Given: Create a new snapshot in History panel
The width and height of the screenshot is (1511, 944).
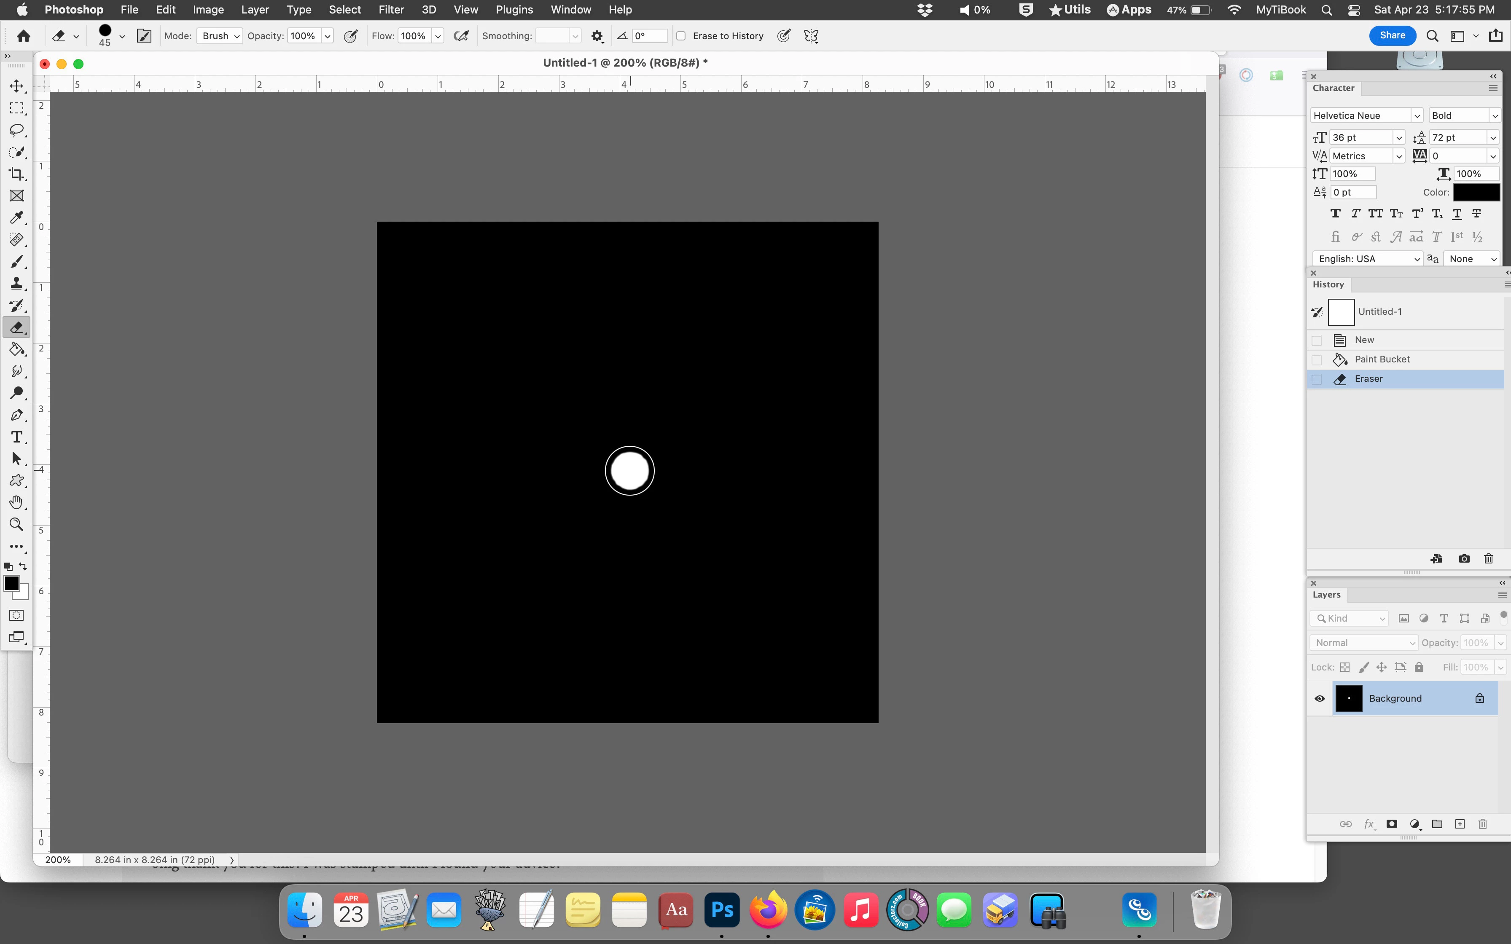Looking at the screenshot, I should click(x=1463, y=559).
